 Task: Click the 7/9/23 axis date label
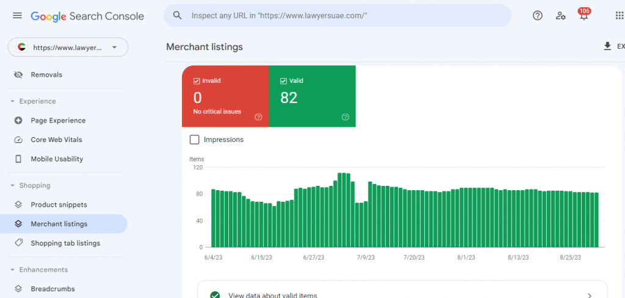point(366,258)
